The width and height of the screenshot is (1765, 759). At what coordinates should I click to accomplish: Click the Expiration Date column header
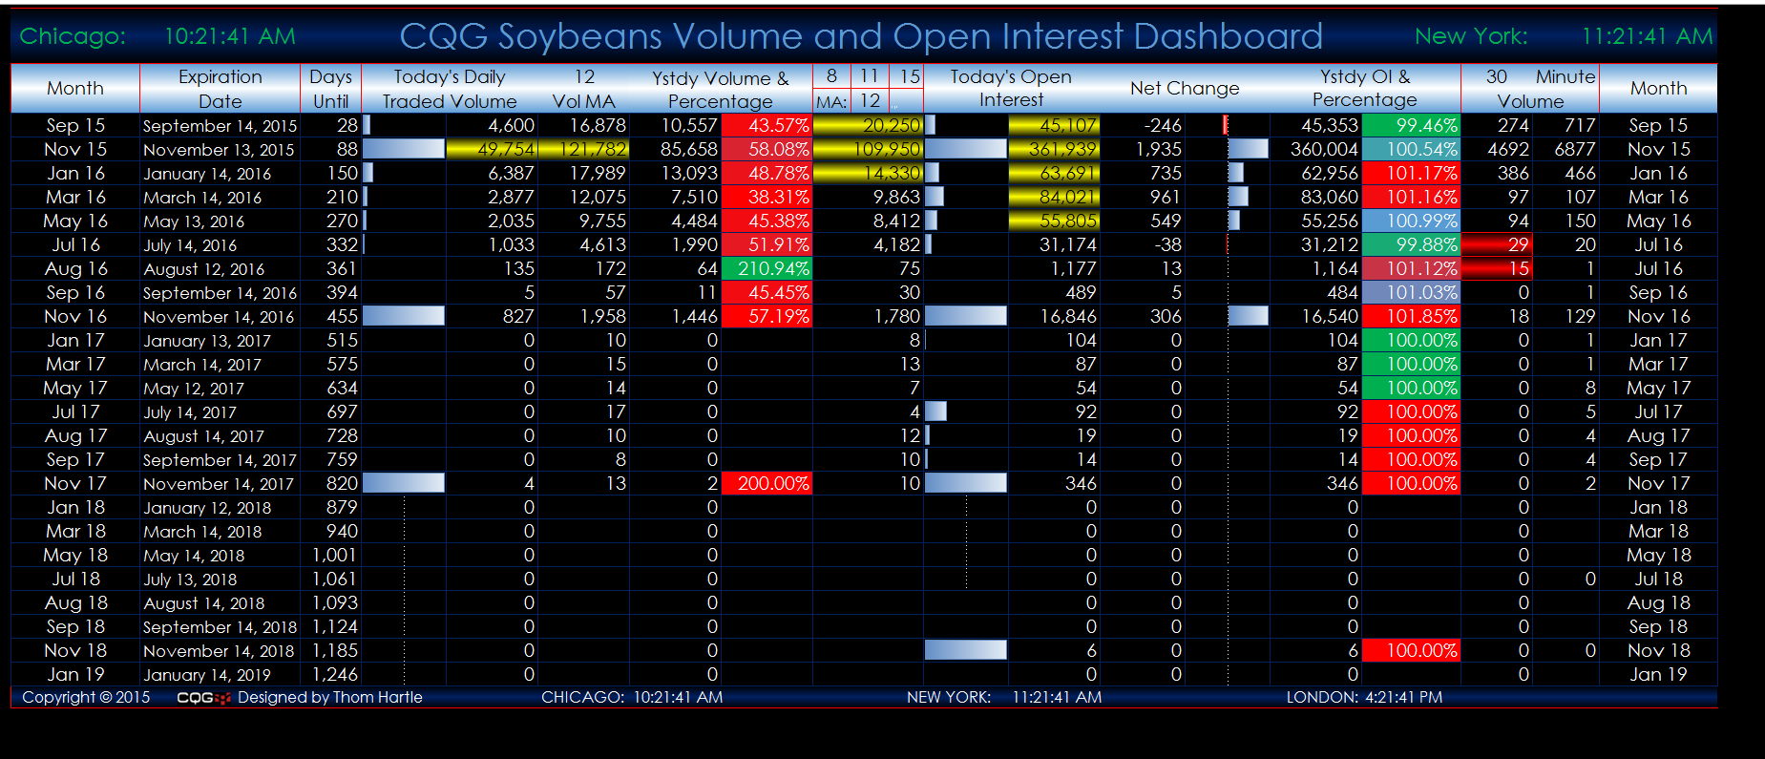(221, 89)
